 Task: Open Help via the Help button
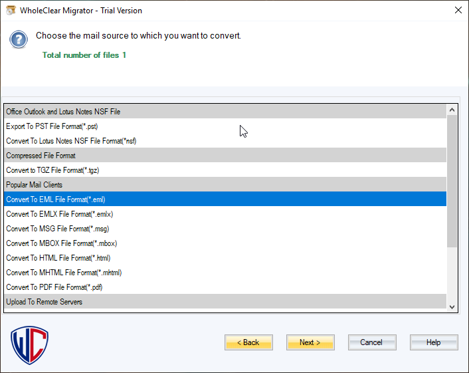[x=433, y=342]
